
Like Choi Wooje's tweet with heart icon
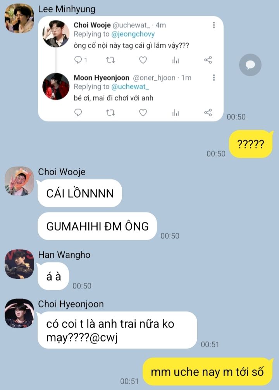143,60
